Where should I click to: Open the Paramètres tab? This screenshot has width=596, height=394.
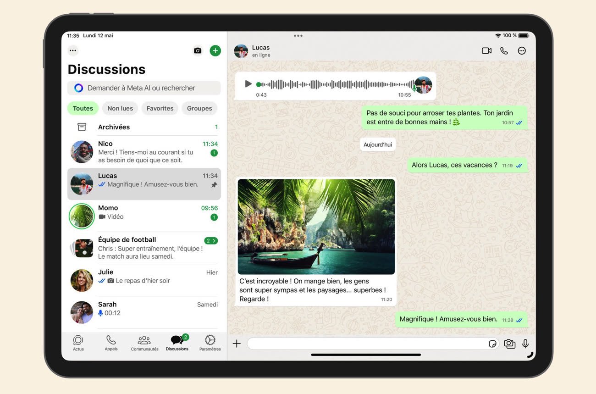click(210, 343)
